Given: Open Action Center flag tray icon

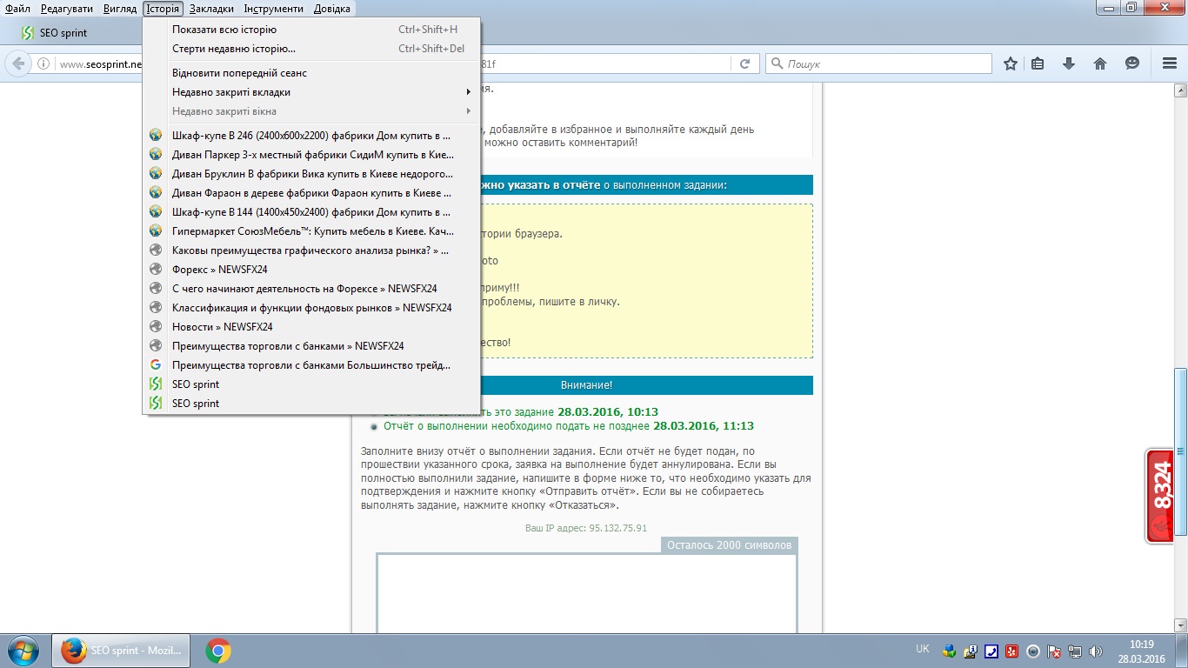Looking at the screenshot, I should 1054,651.
